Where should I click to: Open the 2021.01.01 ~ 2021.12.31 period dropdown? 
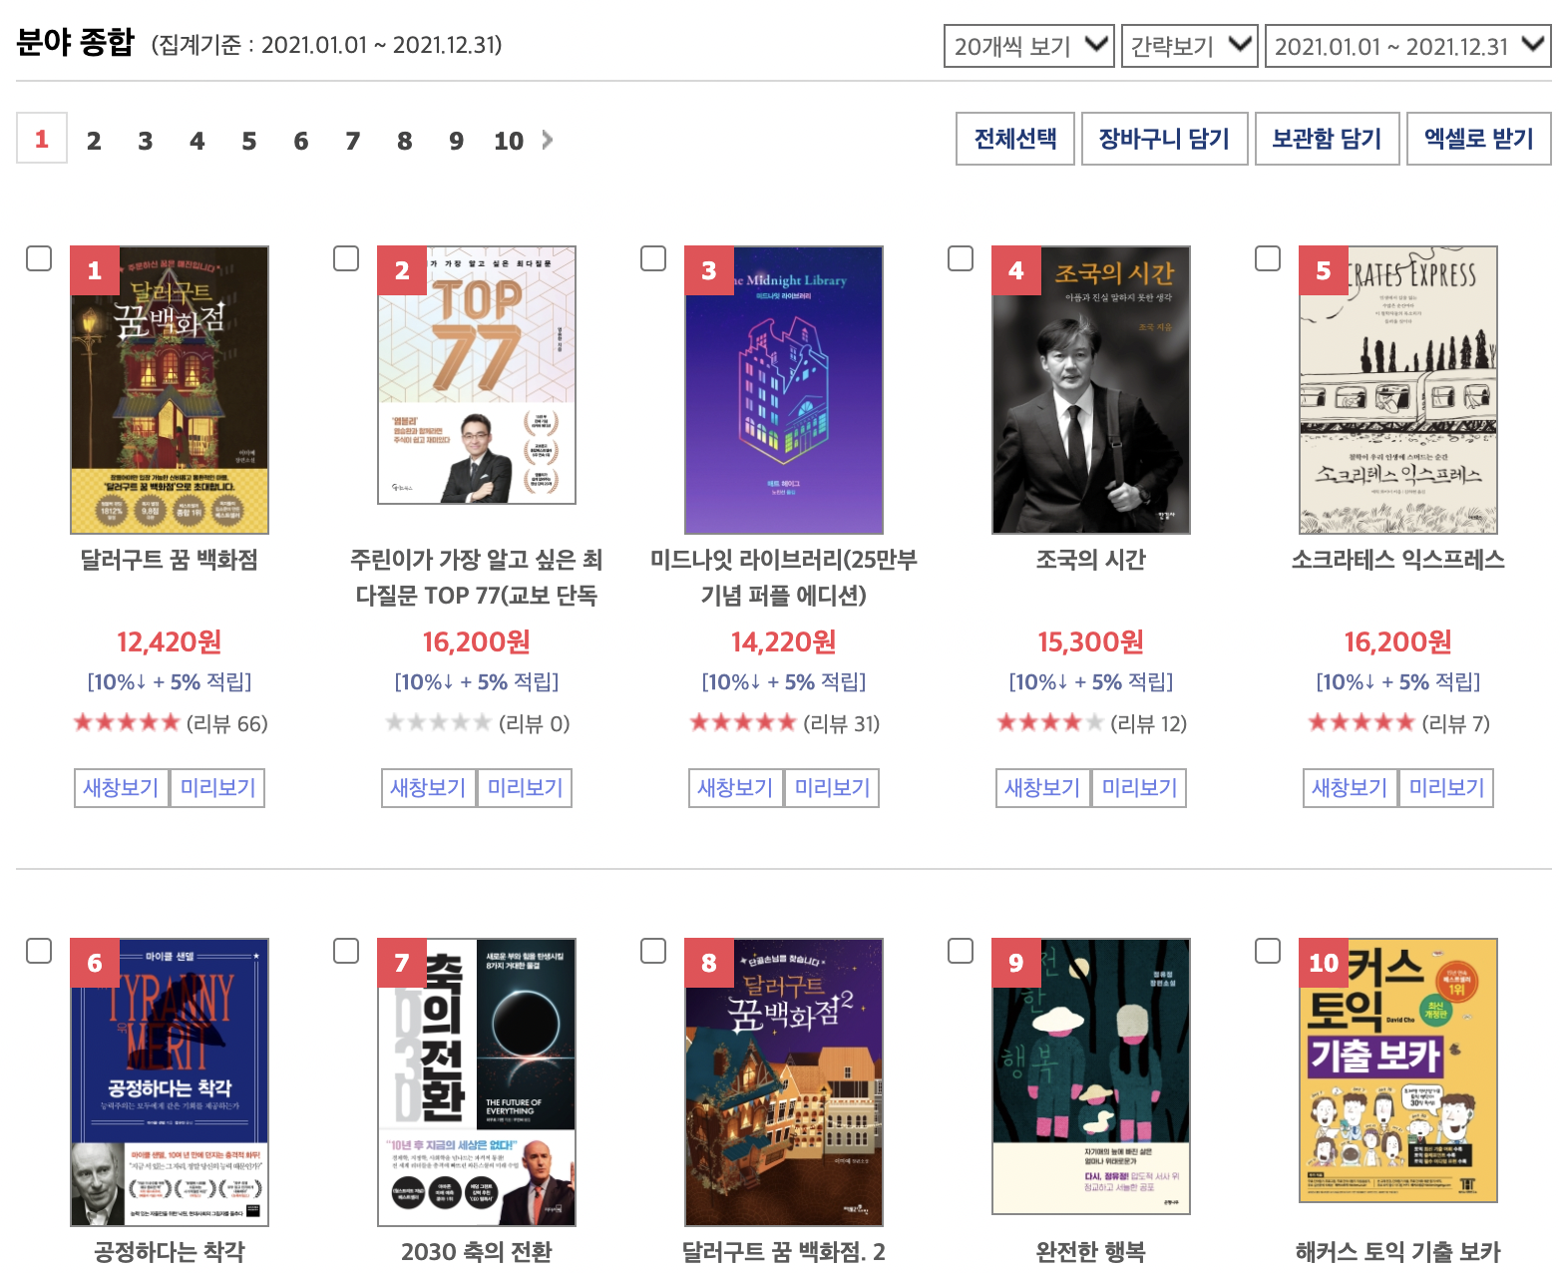pos(1407,46)
